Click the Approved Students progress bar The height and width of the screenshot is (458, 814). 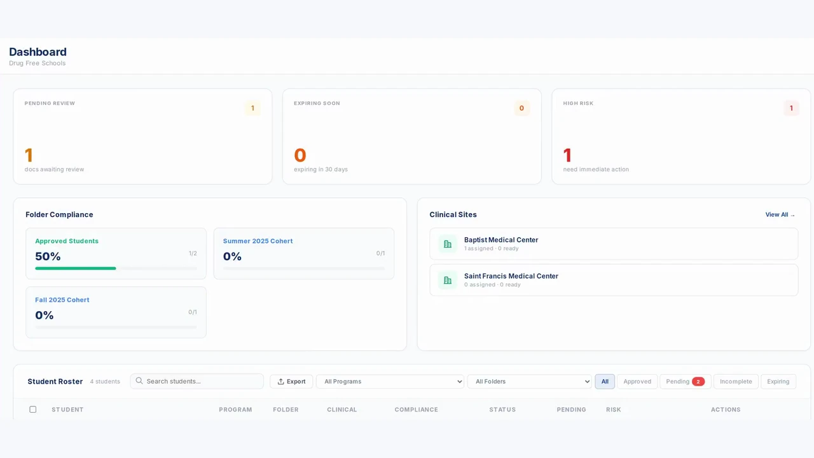tap(116, 268)
